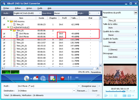Collapse the H:[RATATOUILLE] tree node
Viewport: 139px width, 100px height.
coord(8,27)
